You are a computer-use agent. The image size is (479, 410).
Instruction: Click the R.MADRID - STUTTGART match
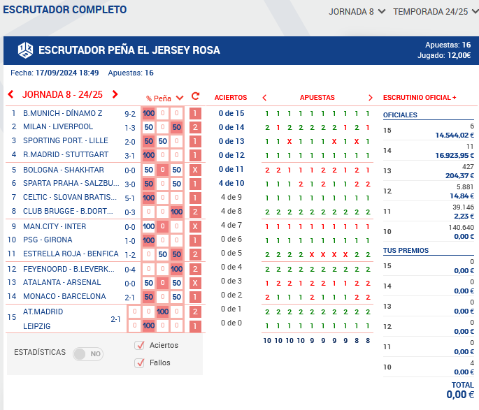(66, 154)
